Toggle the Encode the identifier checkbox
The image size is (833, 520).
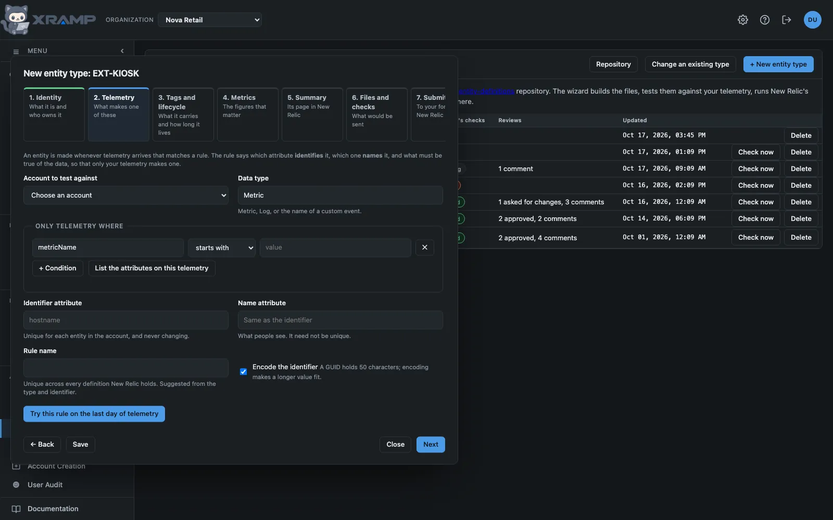point(243,372)
